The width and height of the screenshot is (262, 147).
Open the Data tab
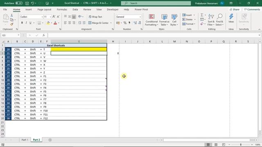pos(75,9)
